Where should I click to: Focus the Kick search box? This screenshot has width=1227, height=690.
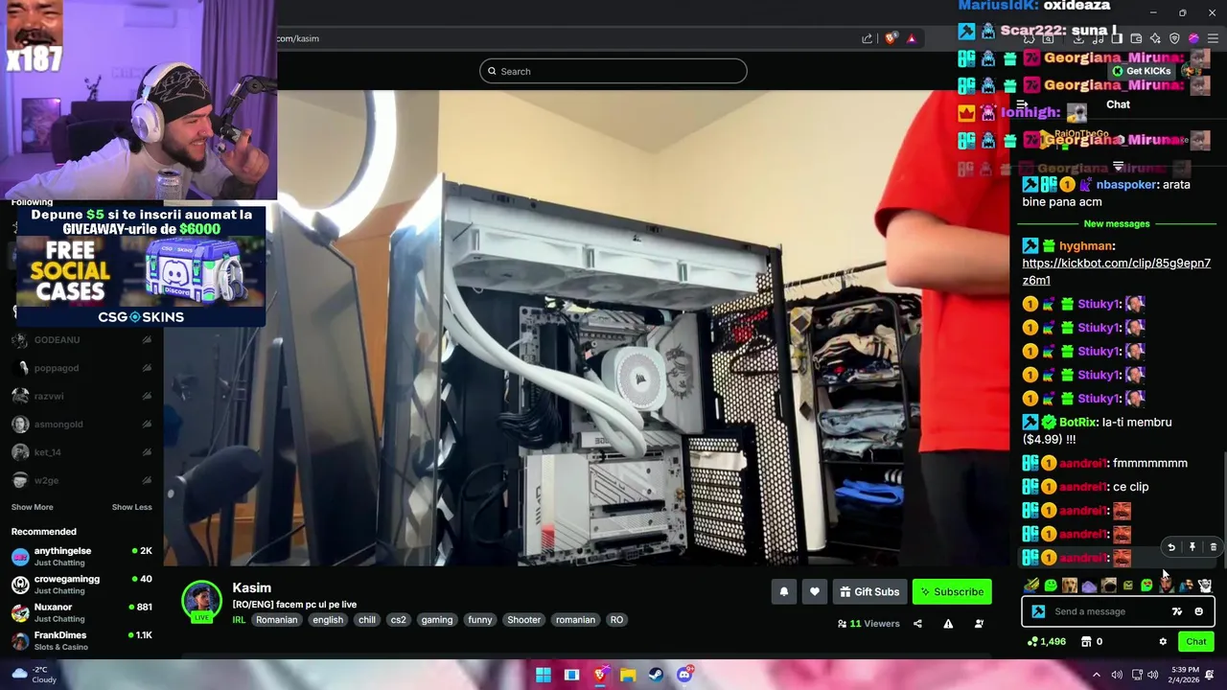[613, 71]
